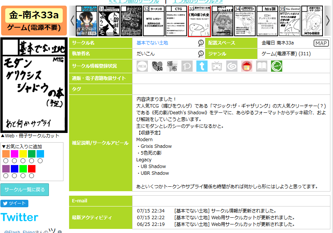Open Tenor Territory thumbnail number 31
This screenshot has height=233, width=333.
(109, 21)
